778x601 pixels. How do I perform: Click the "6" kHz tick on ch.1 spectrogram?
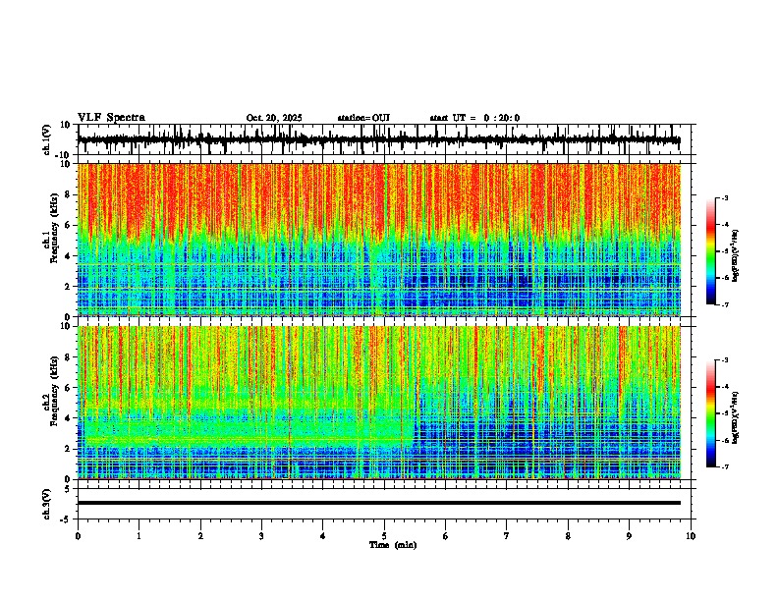(69, 225)
